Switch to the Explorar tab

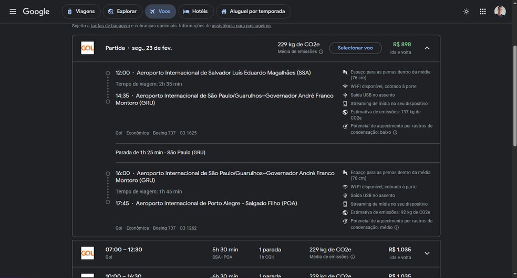coord(122,12)
